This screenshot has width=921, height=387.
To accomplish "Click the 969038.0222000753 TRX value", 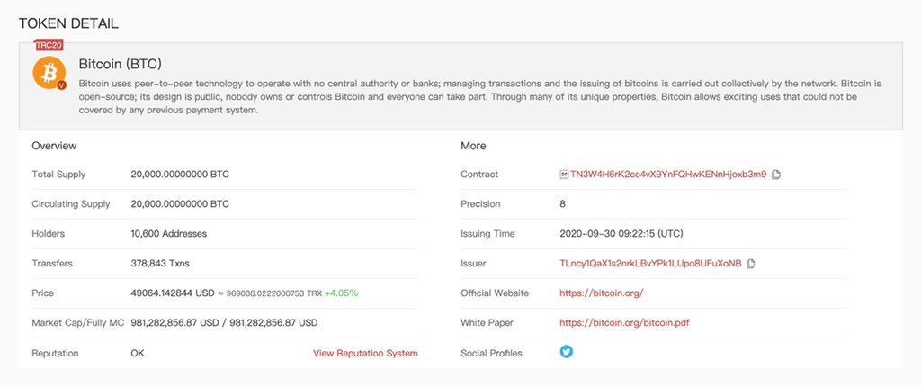I will [274, 292].
